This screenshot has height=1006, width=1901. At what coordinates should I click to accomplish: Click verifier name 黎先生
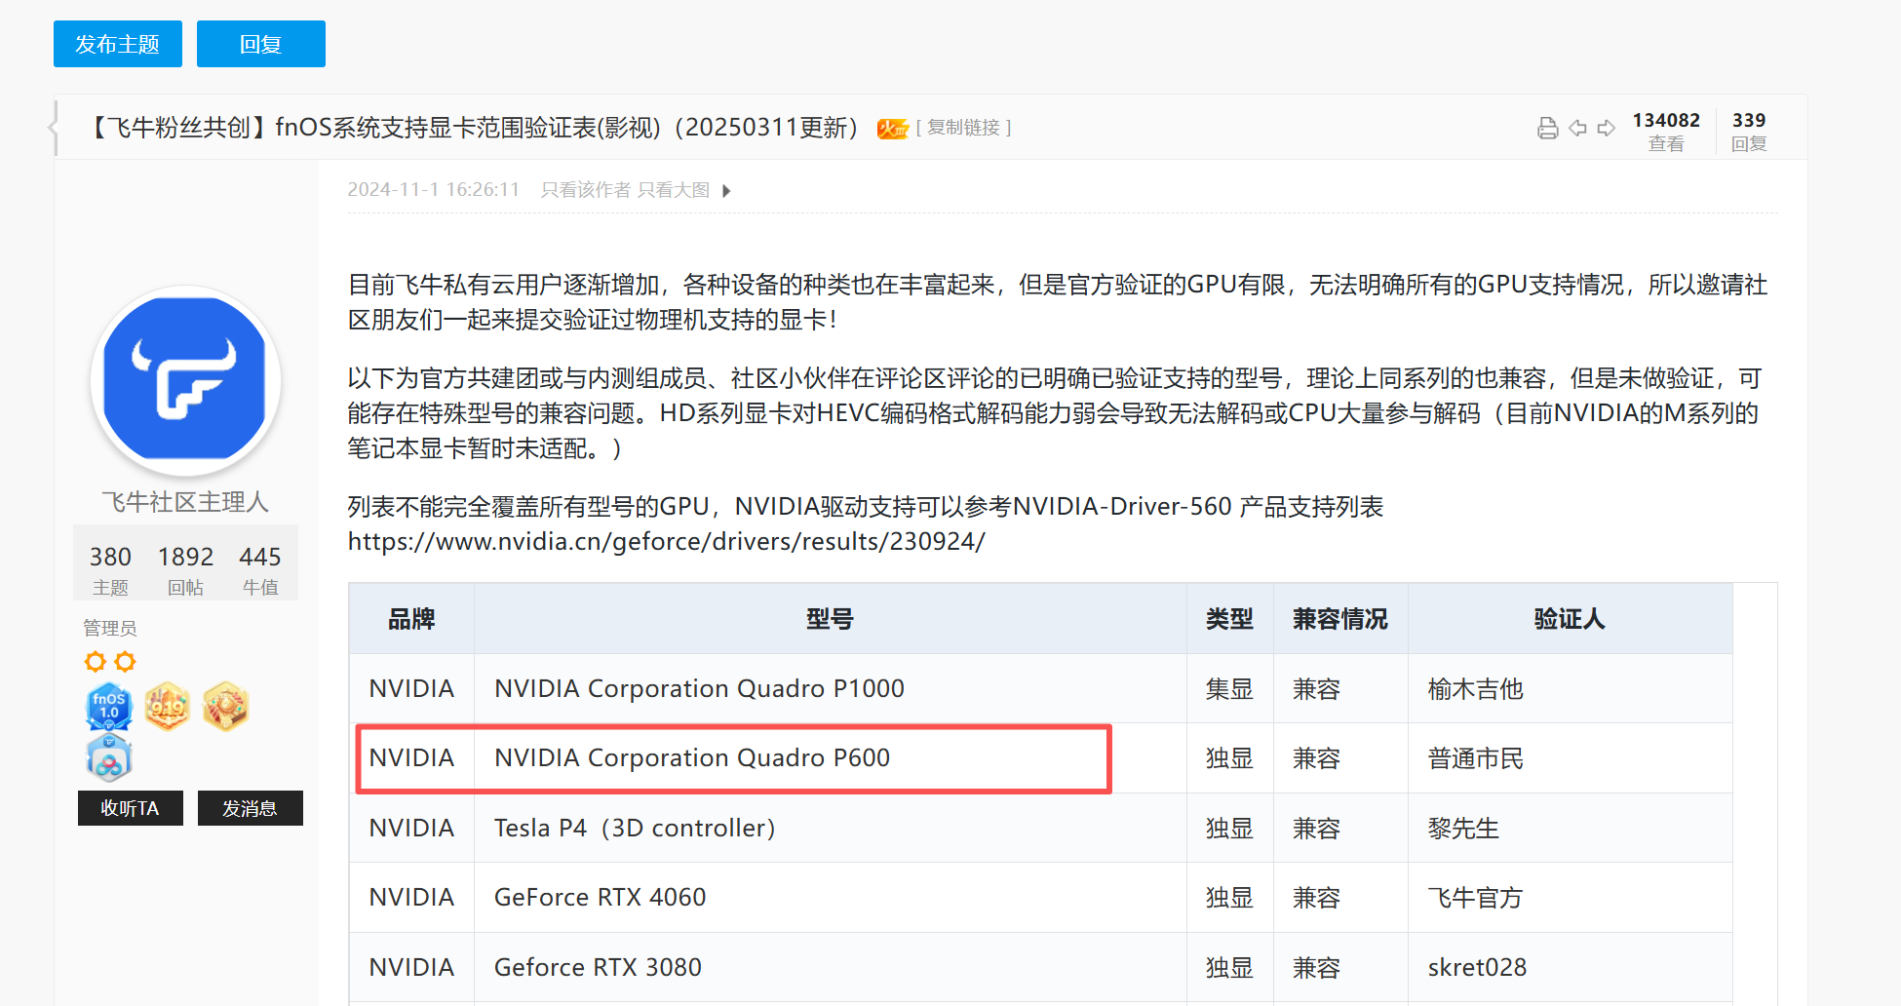1463,829
